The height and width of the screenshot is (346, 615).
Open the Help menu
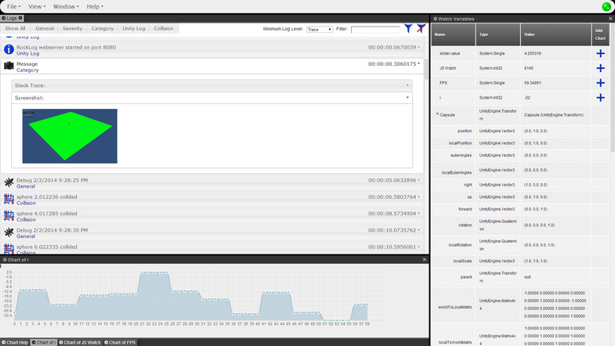point(95,7)
